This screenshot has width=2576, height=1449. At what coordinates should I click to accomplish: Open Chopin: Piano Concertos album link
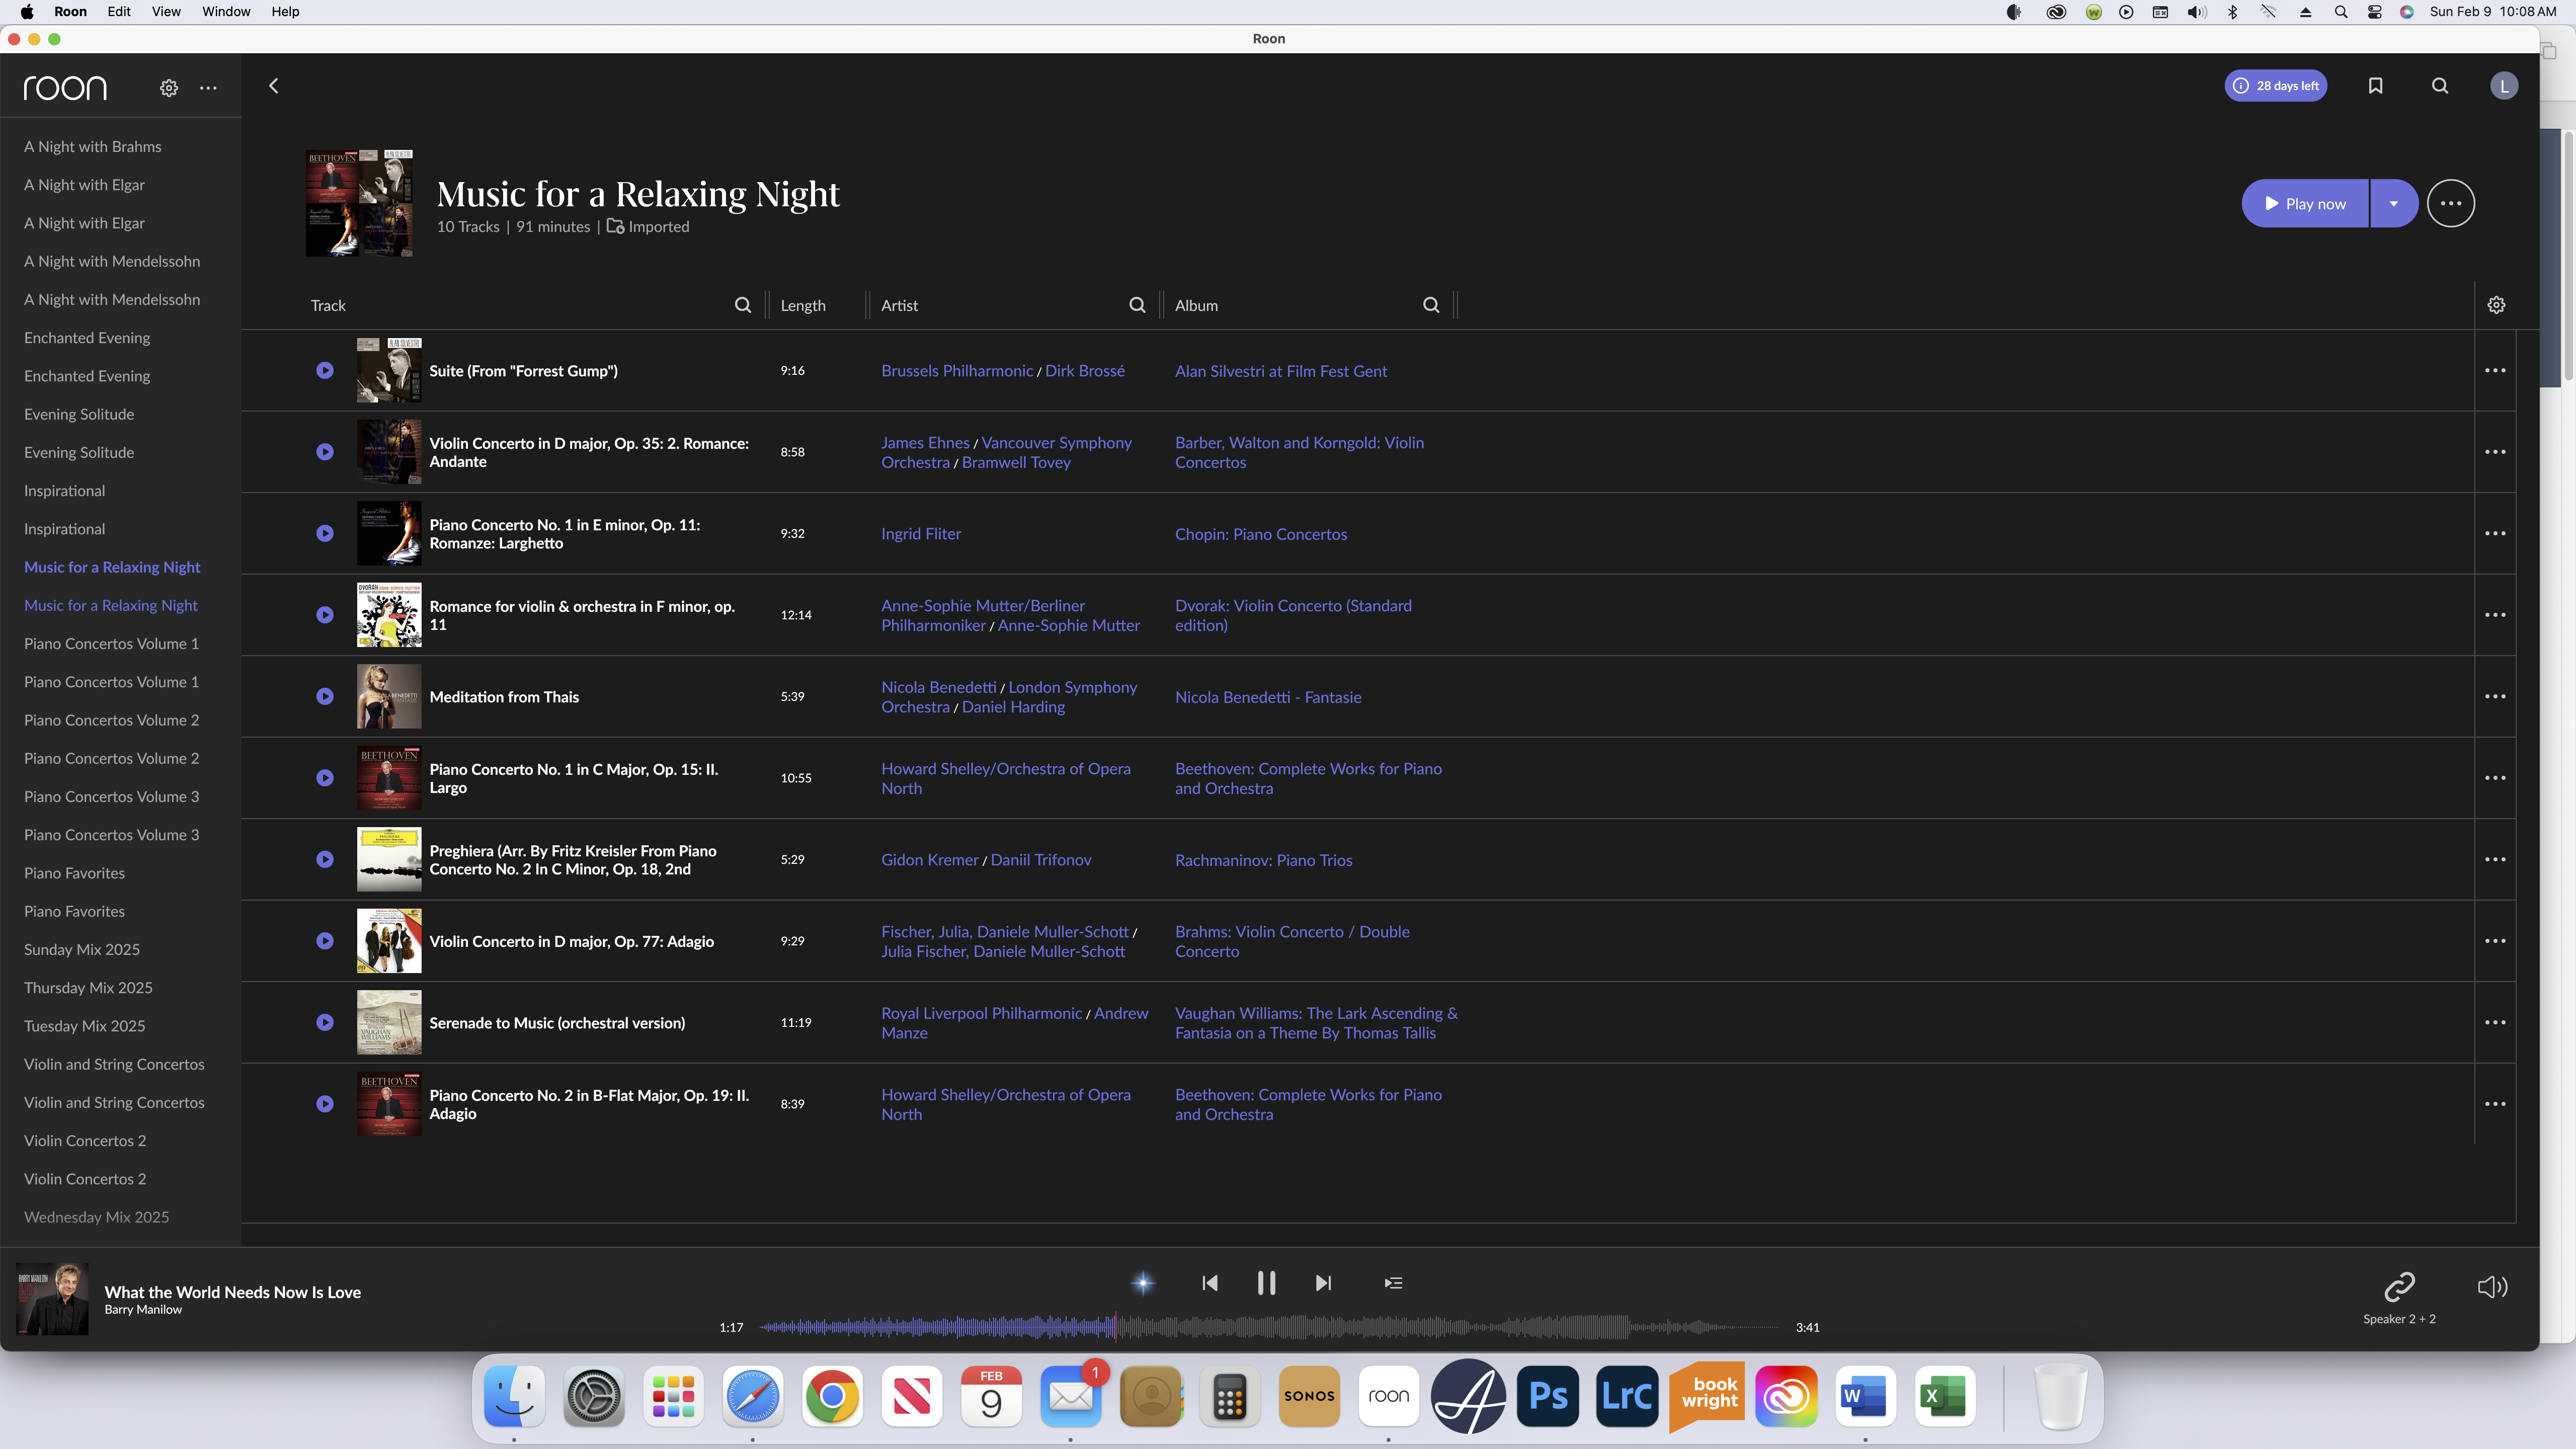point(1261,534)
